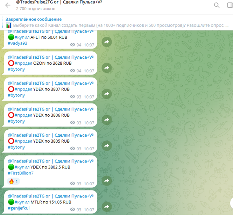This screenshot has width=233, height=216.
Task: Click #продал hashtag in YDEX 3805 message
Action: [23, 141]
